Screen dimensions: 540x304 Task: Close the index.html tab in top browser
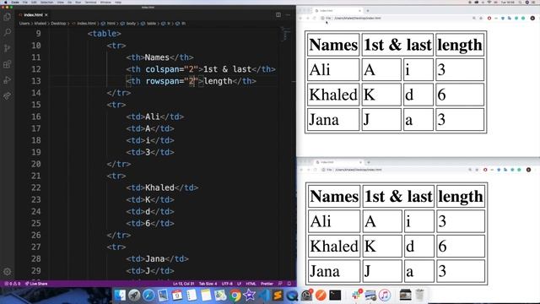pyautogui.click(x=359, y=11)
